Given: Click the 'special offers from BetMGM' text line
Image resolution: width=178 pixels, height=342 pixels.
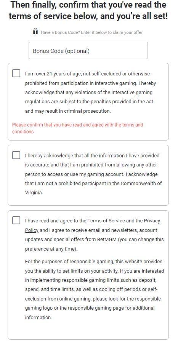Looking at the screenshot, I should click(95, 239).
